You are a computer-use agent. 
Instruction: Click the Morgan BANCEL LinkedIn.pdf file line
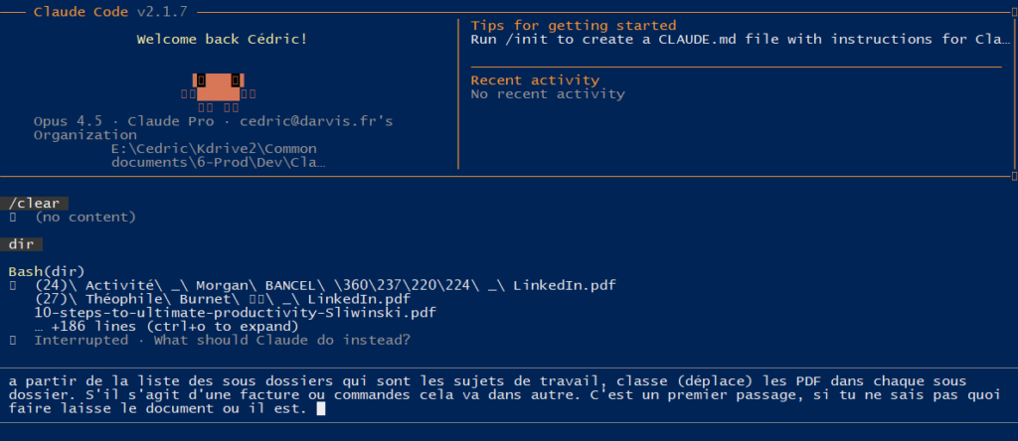pos(324,285)
